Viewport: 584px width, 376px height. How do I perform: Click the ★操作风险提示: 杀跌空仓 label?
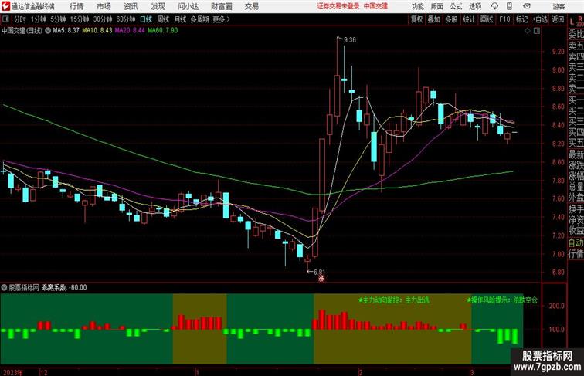(501, 300)
